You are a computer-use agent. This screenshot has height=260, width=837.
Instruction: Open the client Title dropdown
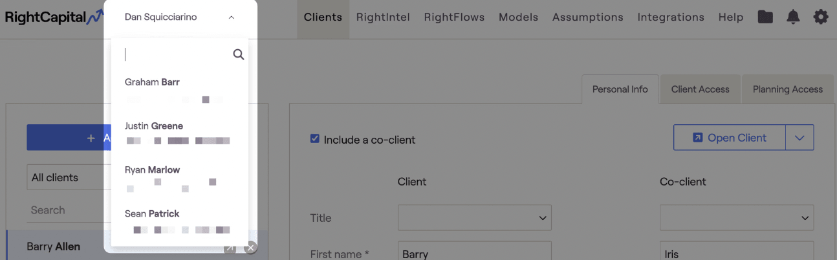(x=475, y=218)
